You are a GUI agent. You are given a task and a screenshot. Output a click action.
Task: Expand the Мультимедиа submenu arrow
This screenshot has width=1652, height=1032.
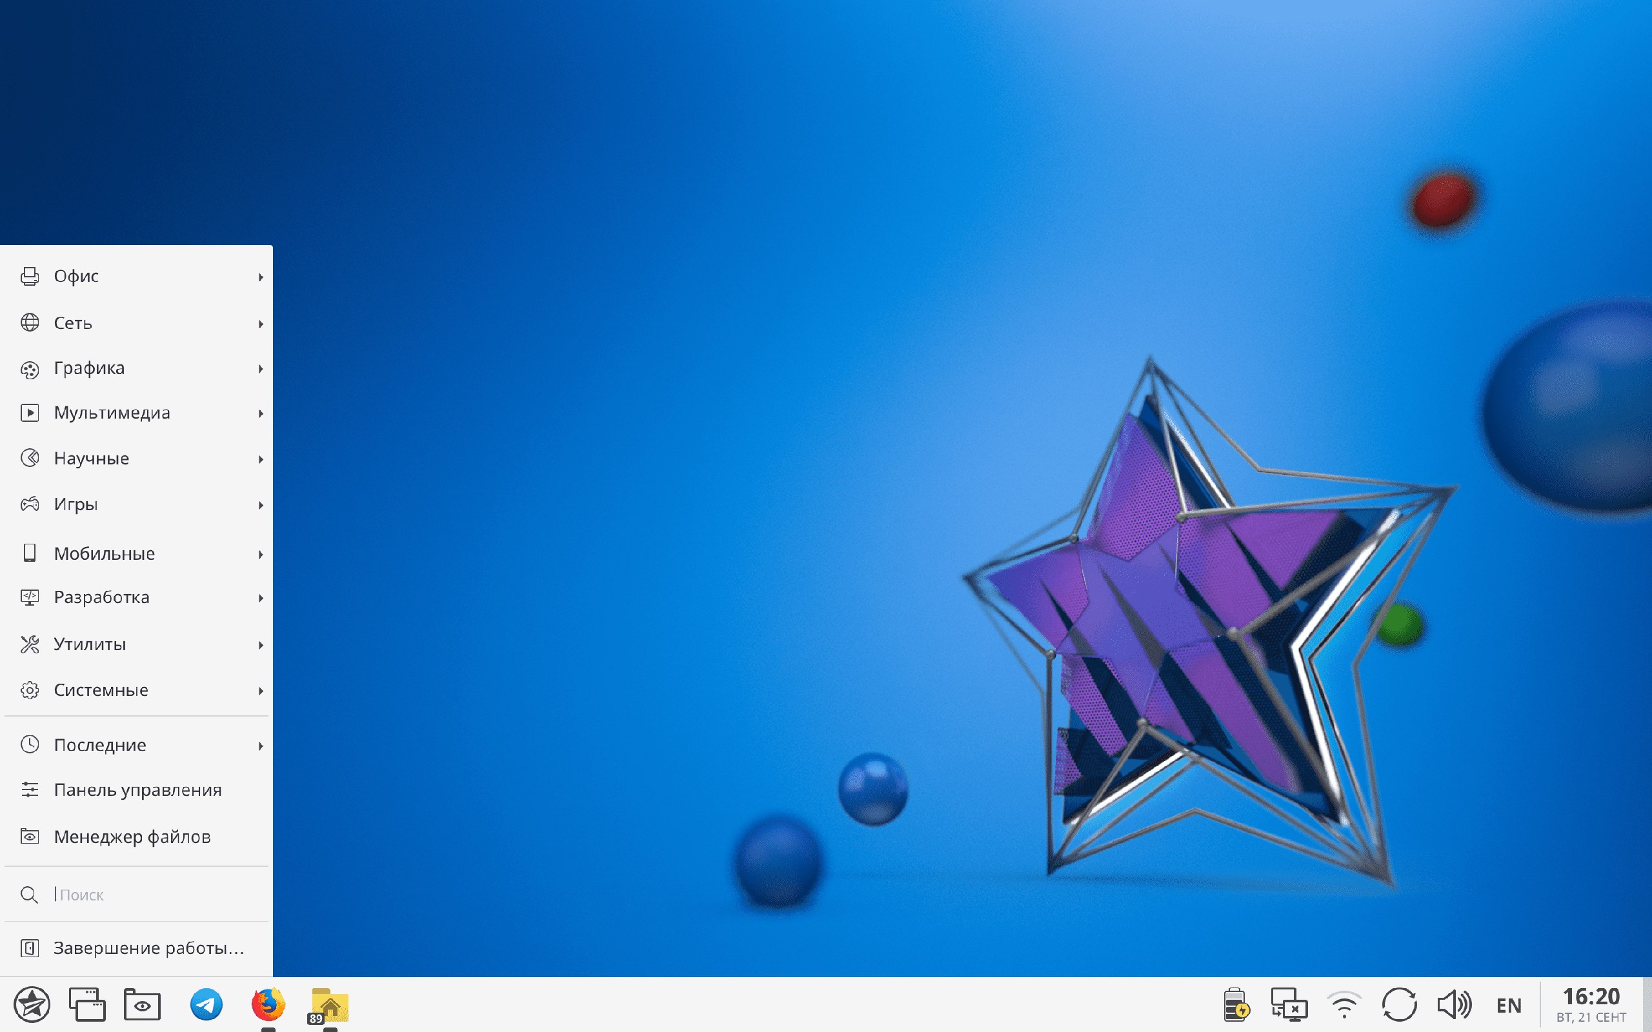261,413
